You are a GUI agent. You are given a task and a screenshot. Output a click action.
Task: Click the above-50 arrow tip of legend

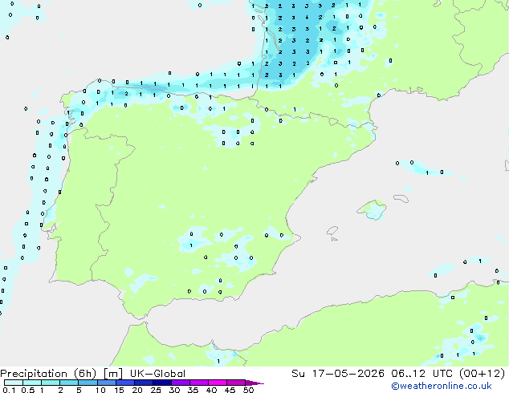click(x=254, y=383)
